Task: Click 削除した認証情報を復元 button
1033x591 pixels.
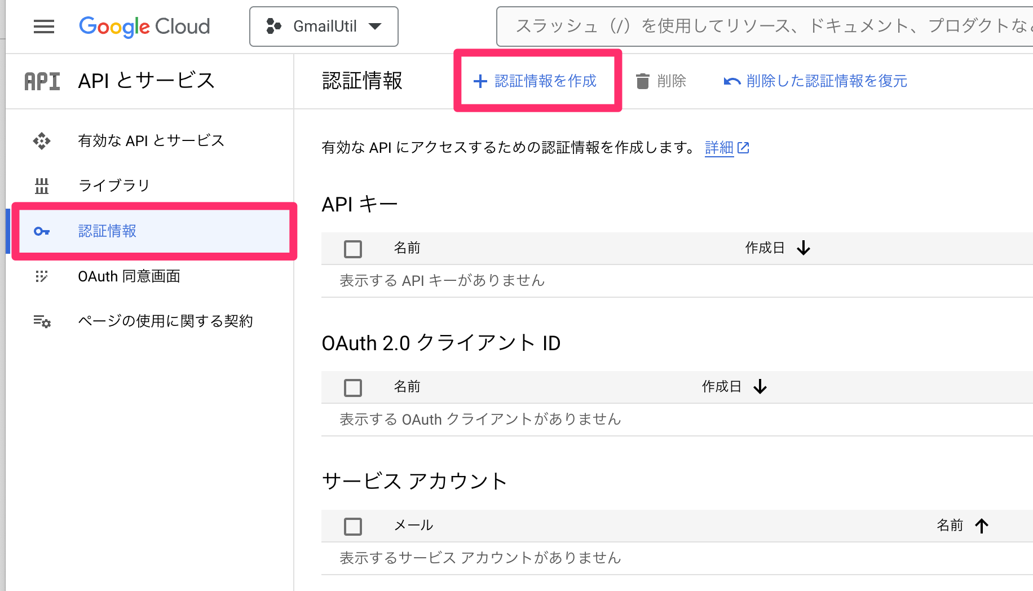Action: pos(815,81)
